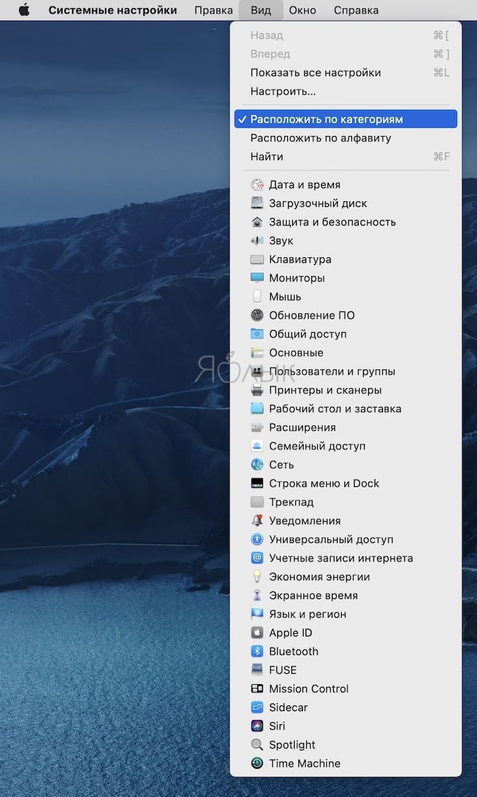The width and height of the screenshot is (477, 797).
Task: Click the Bluetooth icon in the menu
Action: pyautogui.click(x=257, y=651)
